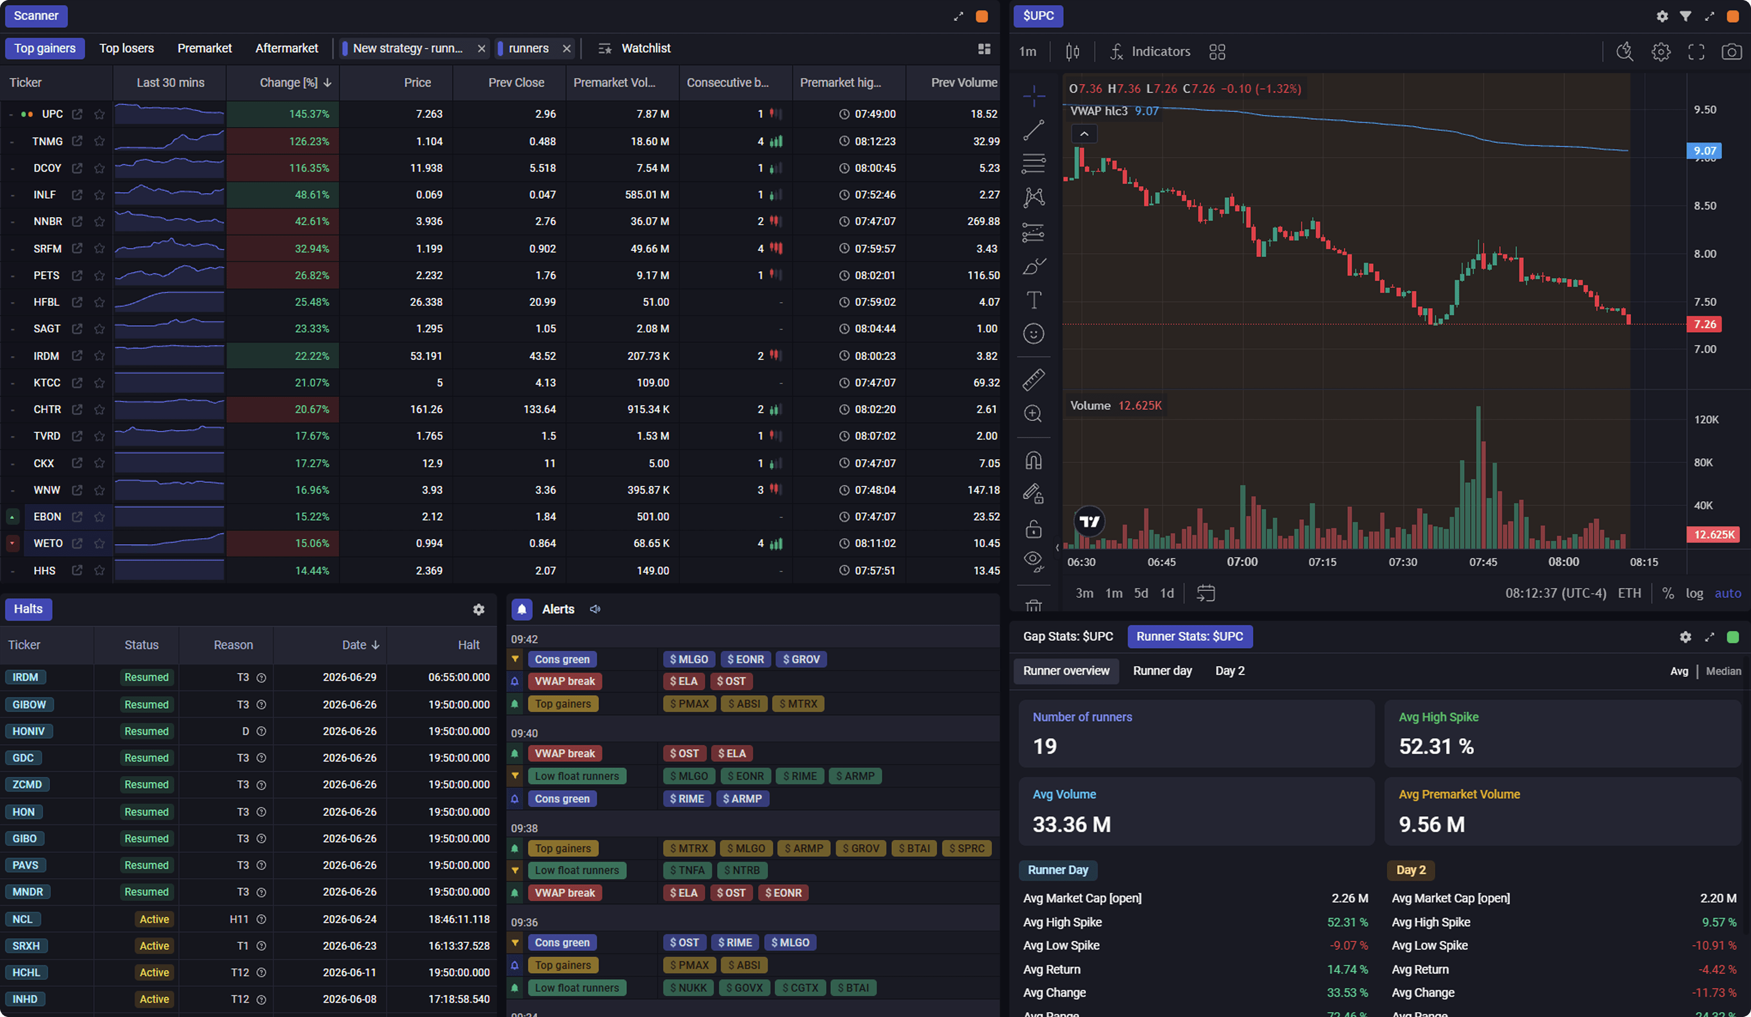Switch to Aftermarket scanner tab

point(286,48)
